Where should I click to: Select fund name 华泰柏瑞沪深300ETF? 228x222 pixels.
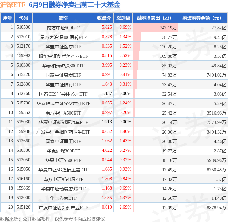(x=63, y=66)
